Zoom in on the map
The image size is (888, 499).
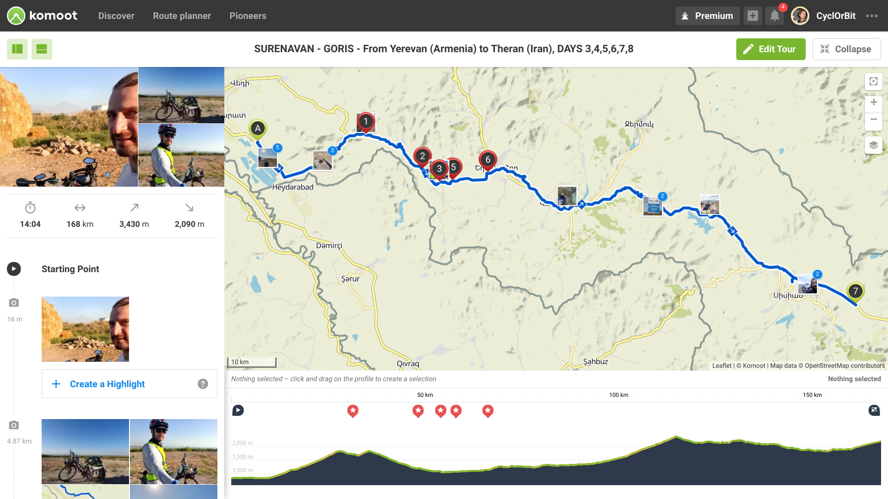[x=873, y=103]
